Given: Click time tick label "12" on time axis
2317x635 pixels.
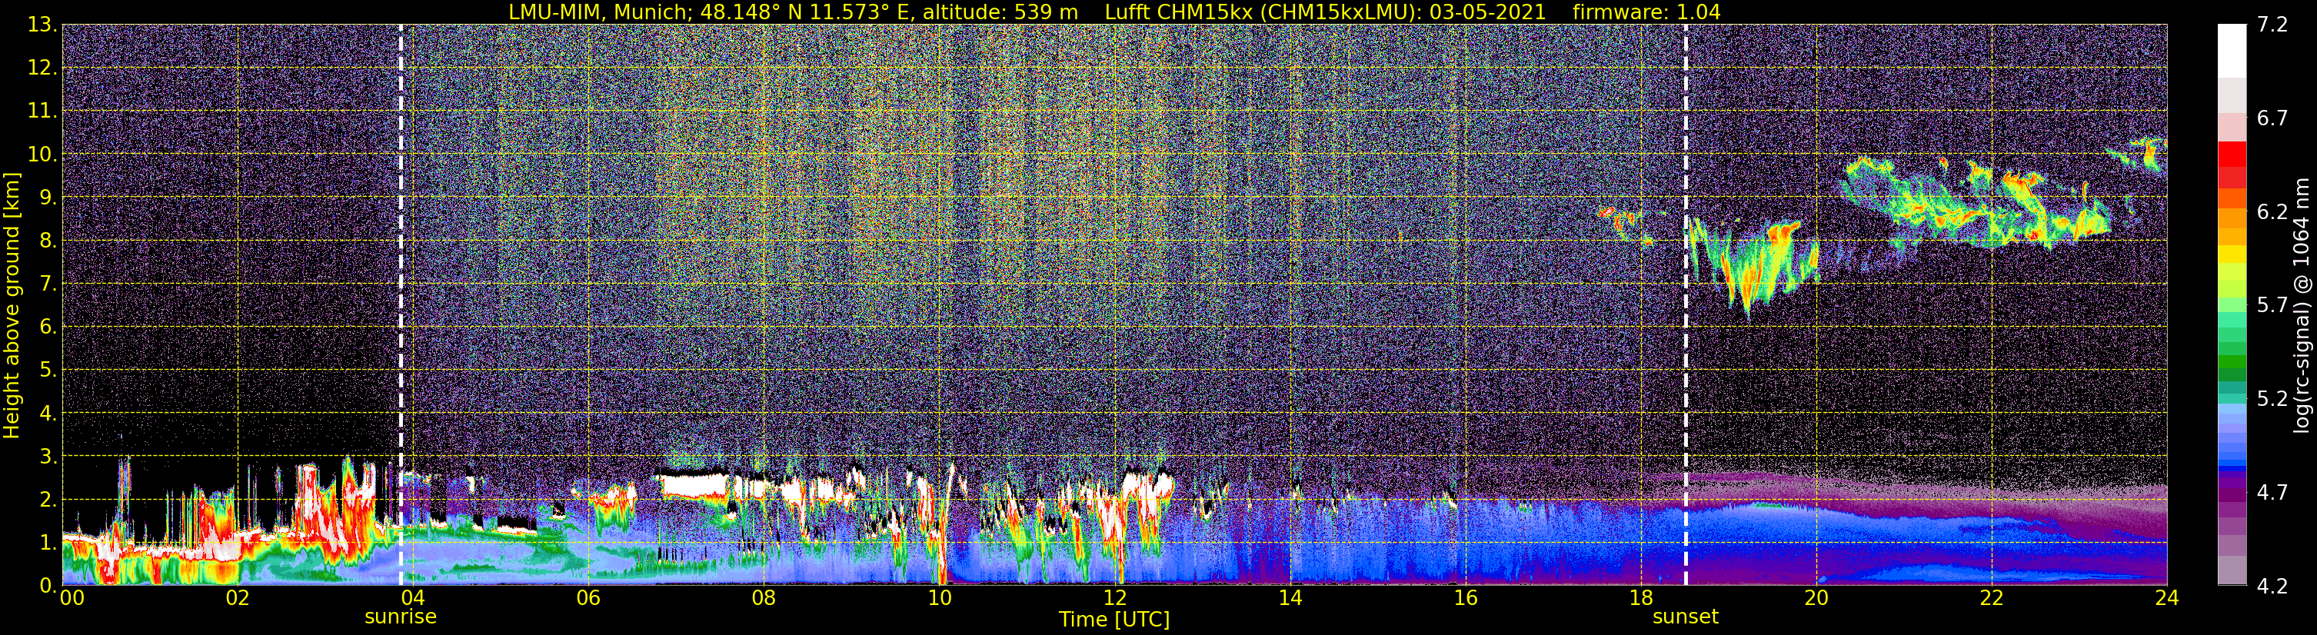Looking at the screenshot, I should (x=1114, y=598).
